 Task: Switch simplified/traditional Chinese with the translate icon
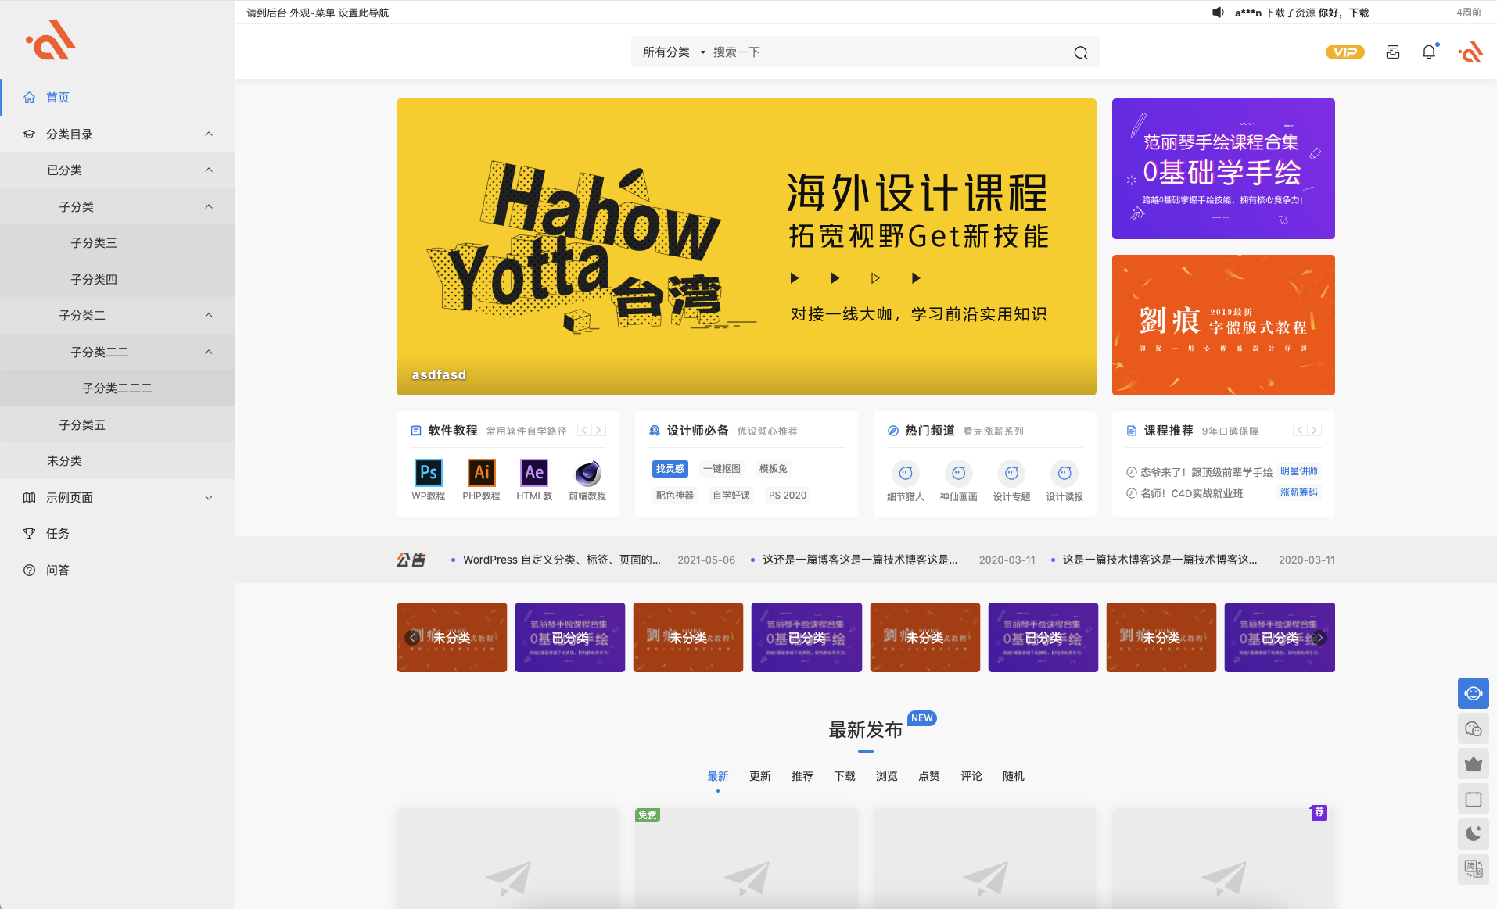tap(1474, 868)
